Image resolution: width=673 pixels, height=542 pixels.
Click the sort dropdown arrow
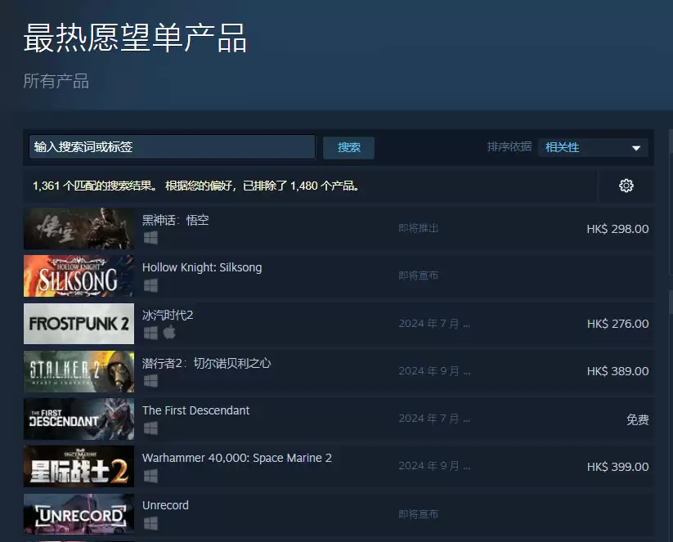(636, 148)
